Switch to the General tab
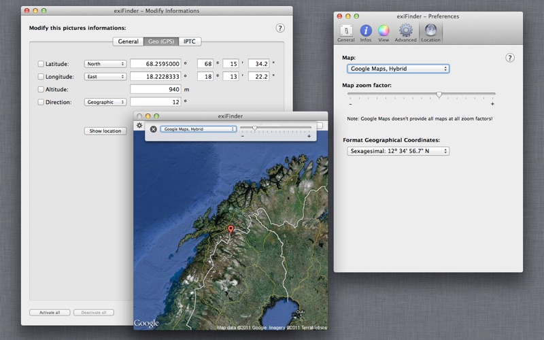 (x=128, y=41)
